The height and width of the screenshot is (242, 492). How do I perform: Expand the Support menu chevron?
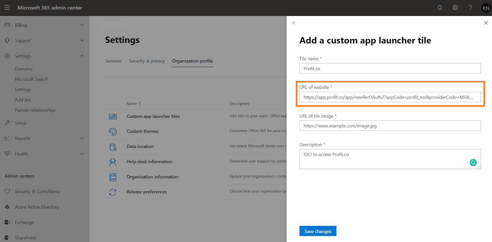point(82,40)
